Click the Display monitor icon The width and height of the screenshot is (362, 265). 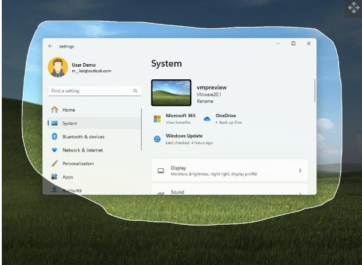point(161,171)
